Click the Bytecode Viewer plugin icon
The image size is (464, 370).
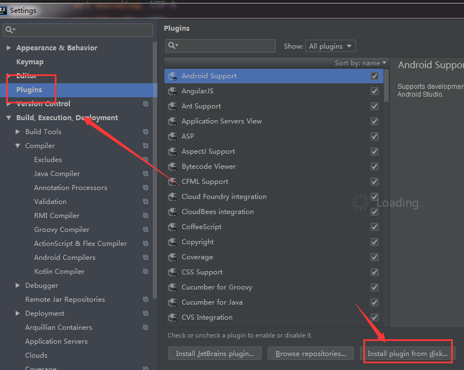click(173, 167)
